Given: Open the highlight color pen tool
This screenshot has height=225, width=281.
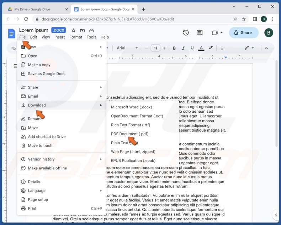Looking at the screenshot, I should 211,48.
